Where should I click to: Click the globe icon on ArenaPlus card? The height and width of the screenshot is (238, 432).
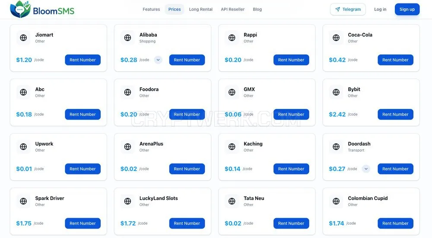(127, 147)
